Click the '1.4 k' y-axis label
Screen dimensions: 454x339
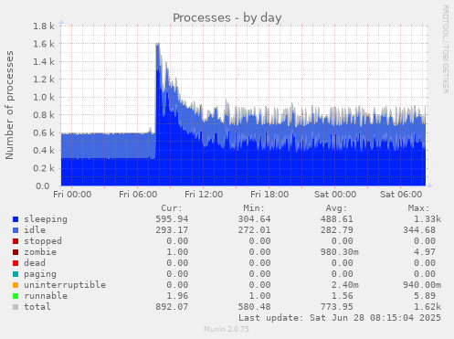click(44, 62)
